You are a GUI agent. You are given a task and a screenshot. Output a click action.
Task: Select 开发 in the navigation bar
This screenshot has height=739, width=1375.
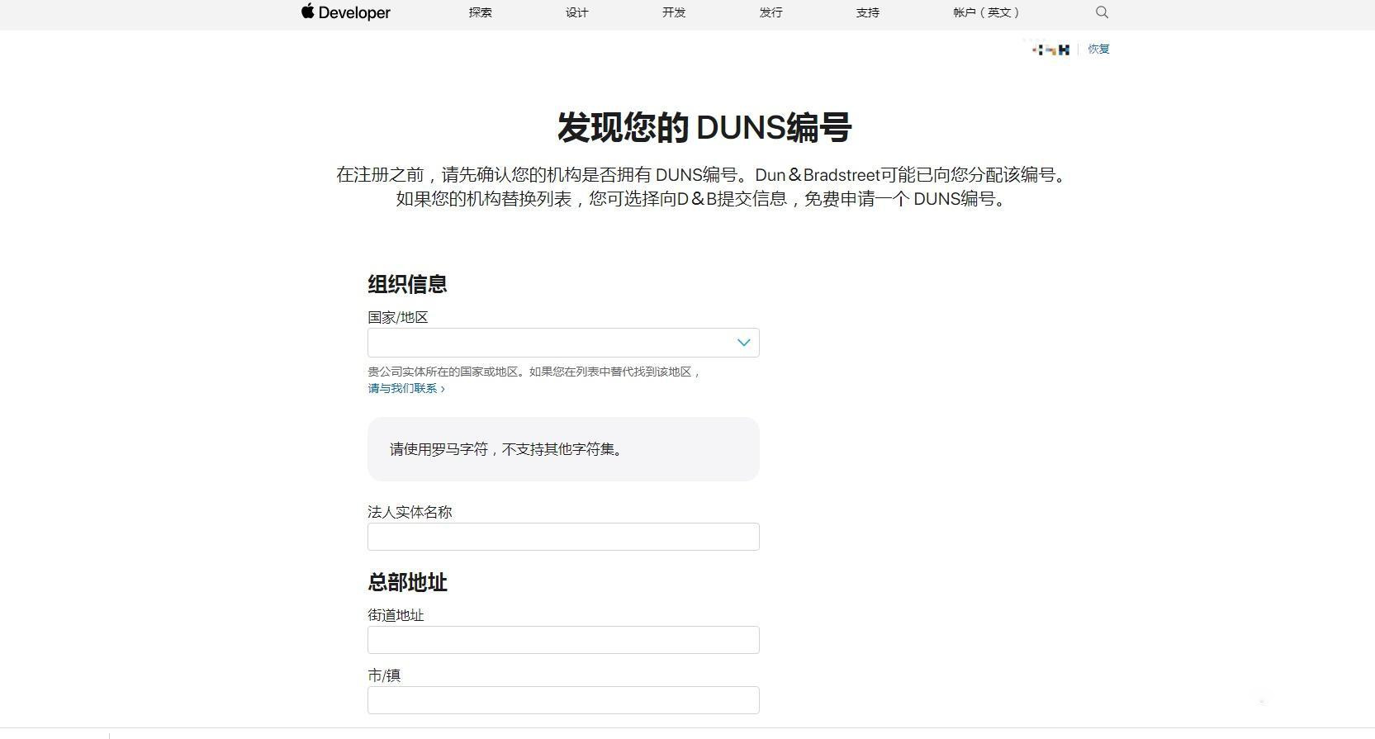click(x=674, y=12)
